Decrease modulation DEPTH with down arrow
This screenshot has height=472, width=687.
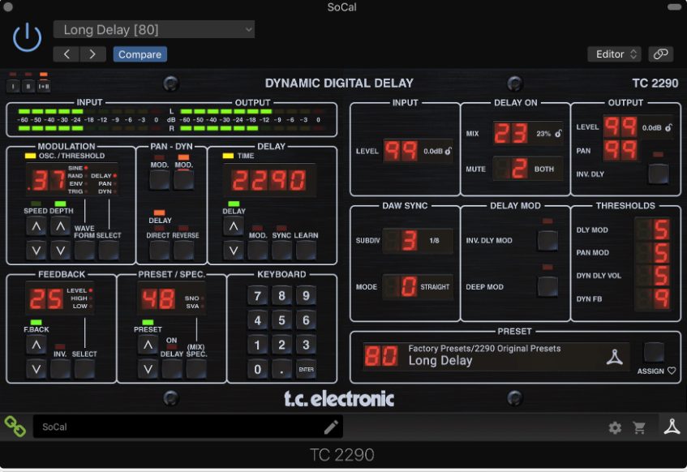coord(61,251)
